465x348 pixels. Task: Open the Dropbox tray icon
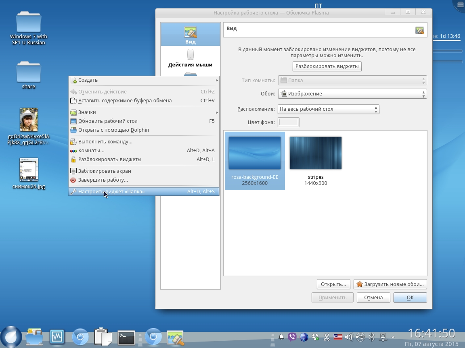click(315, 337)
